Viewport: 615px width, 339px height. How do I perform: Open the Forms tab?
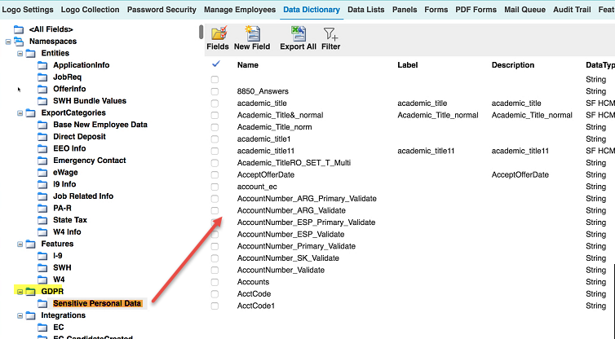[x=436, y=10]
